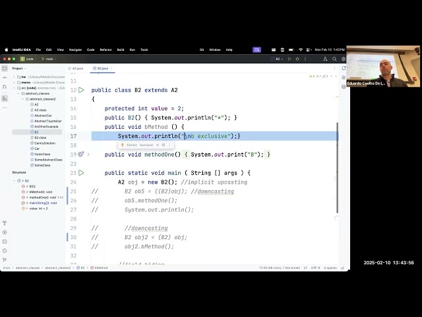Collapse the abstract_classes package
The image size is (422, 317).
(x=18, y=94)
